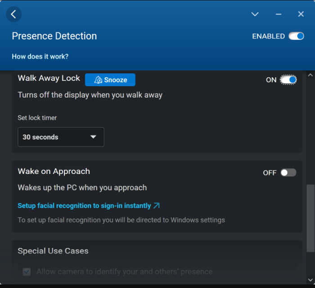Click the Walk Away Lock heading

click(49, 78)
